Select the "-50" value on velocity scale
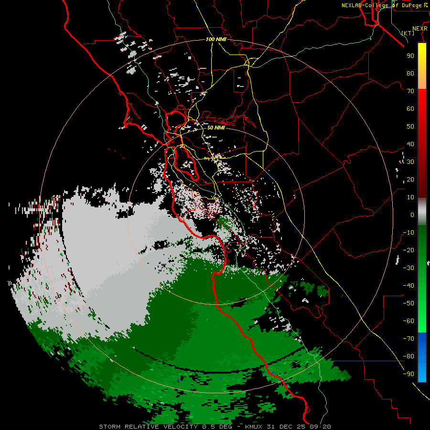 click(408, 303)
